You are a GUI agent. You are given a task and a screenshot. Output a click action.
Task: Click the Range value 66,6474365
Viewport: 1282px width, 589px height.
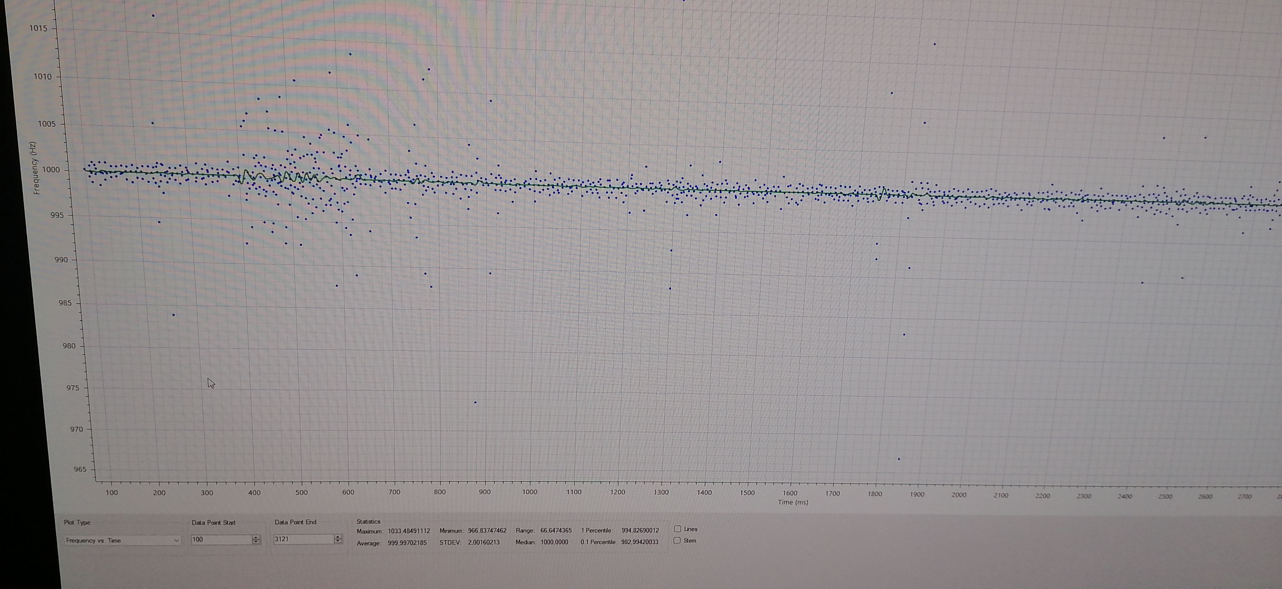click(x=555, y=531)
